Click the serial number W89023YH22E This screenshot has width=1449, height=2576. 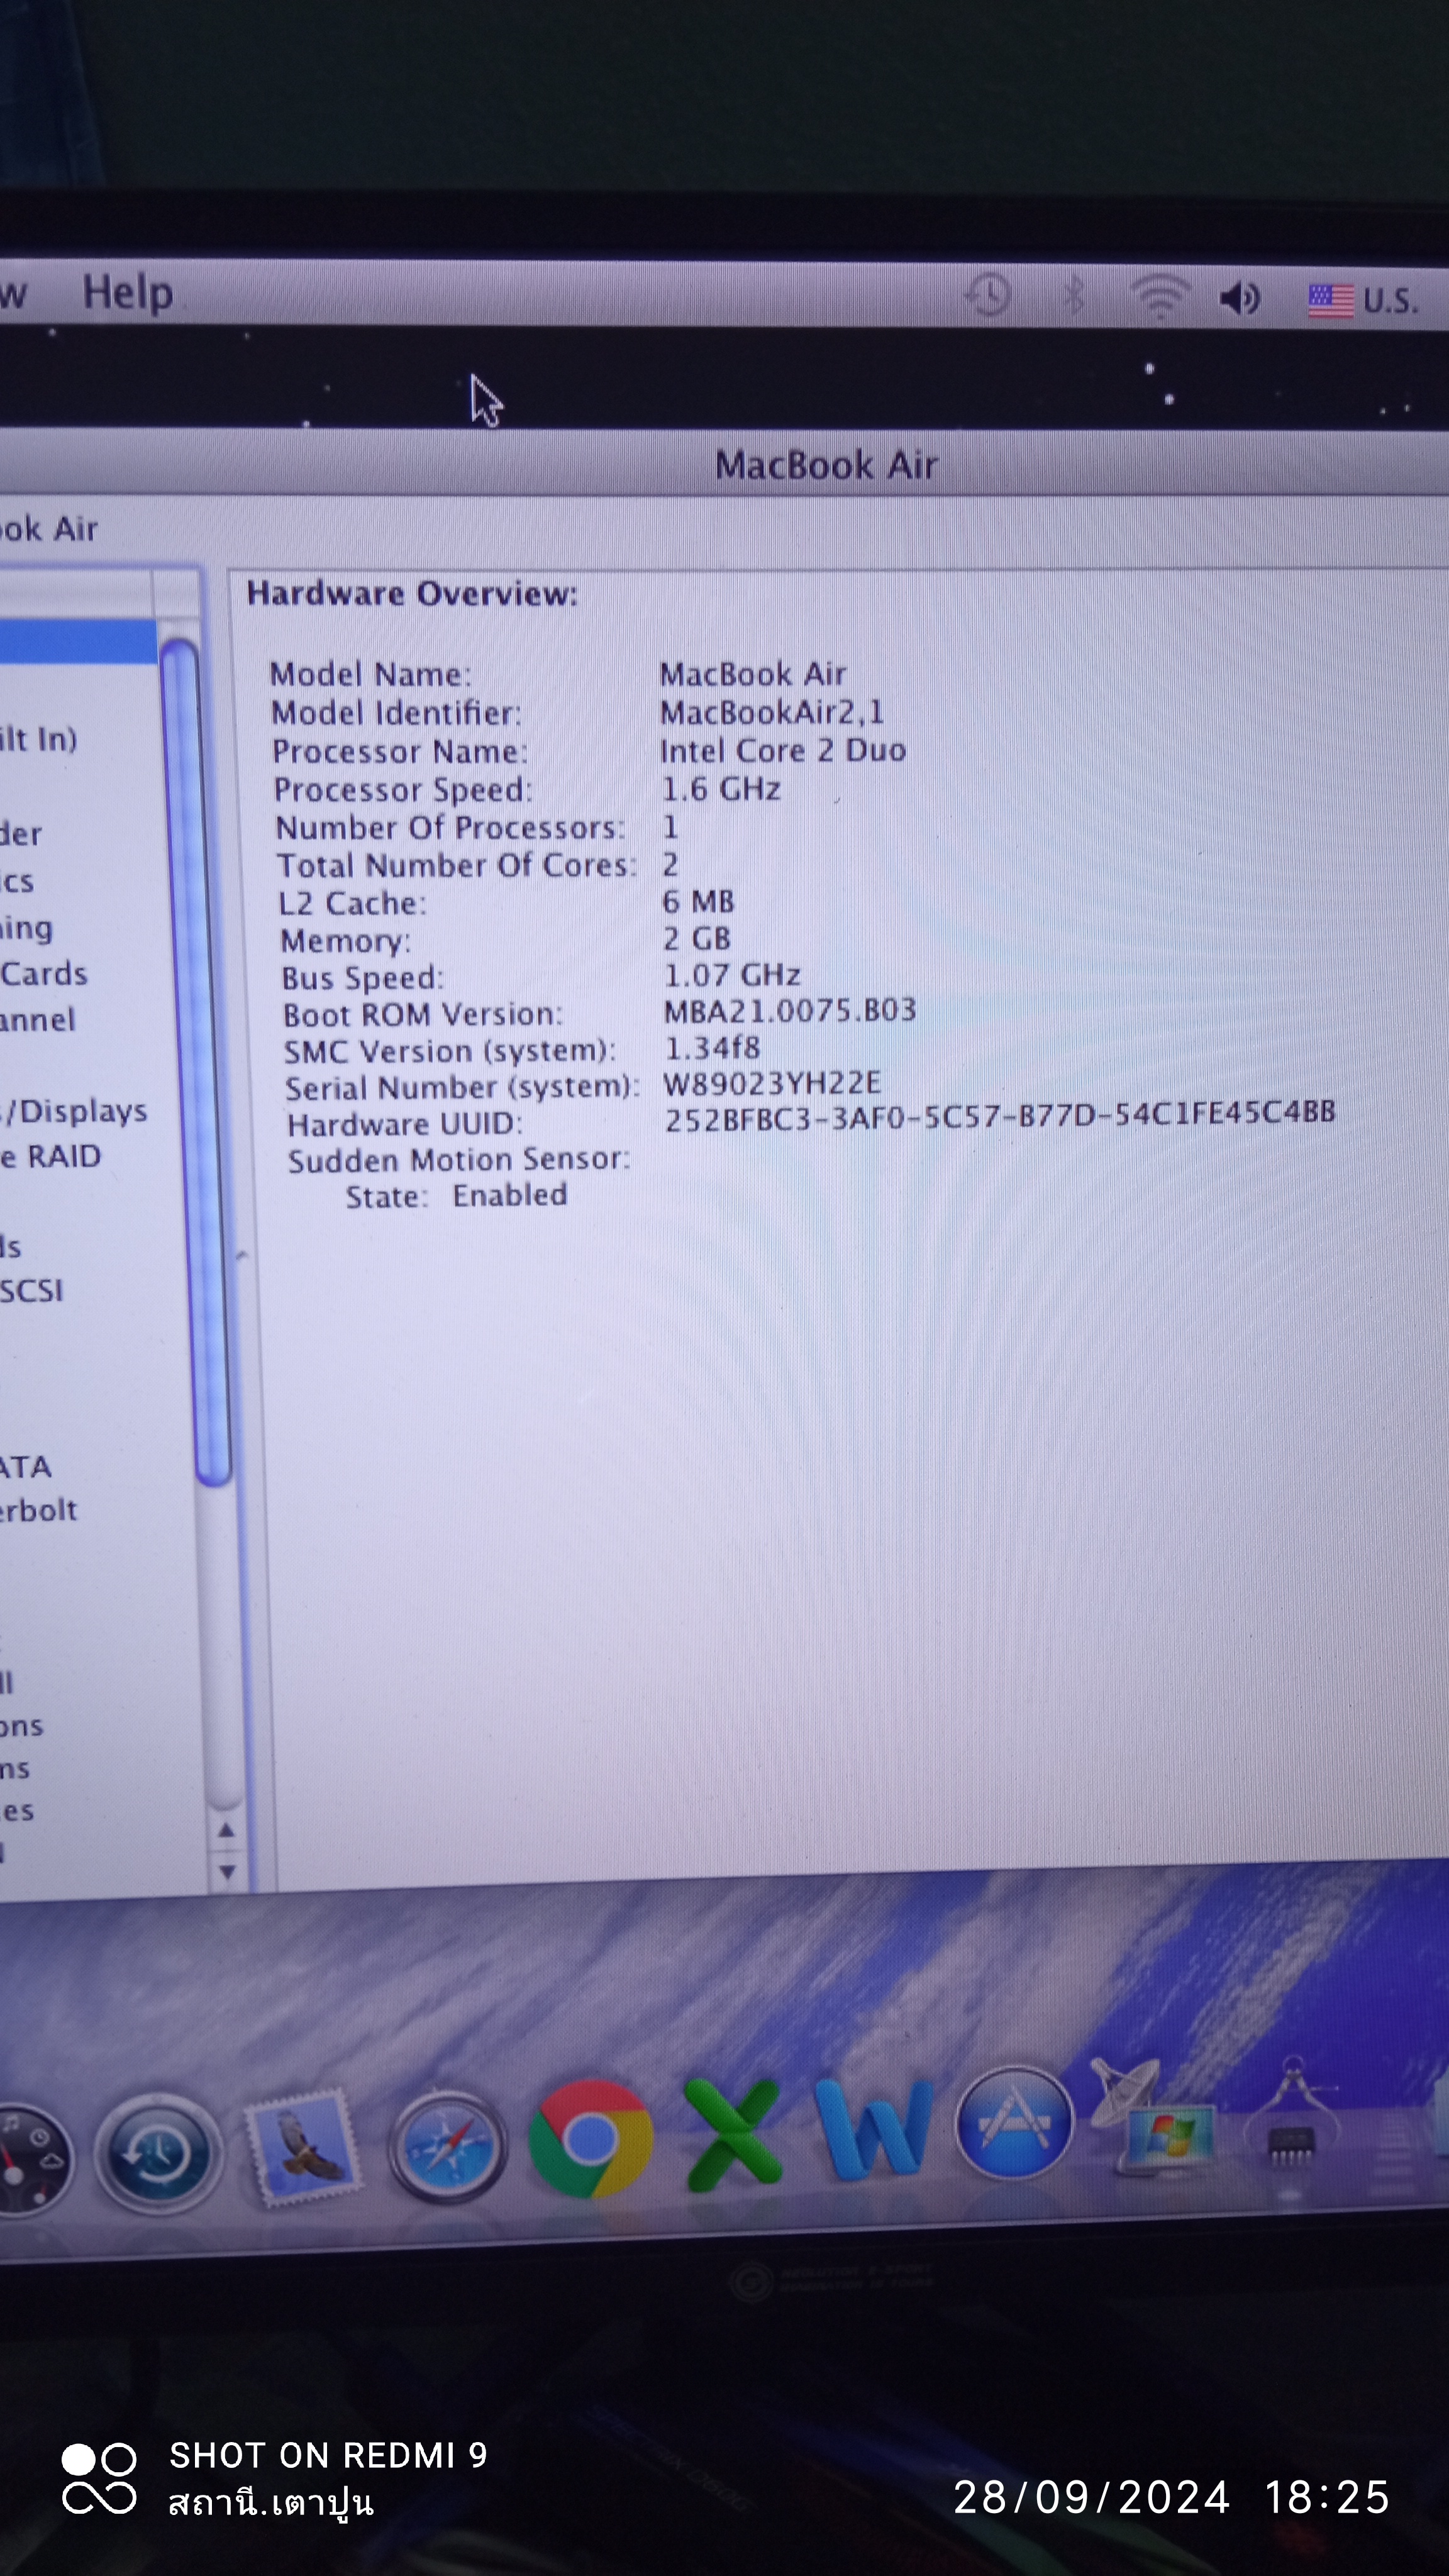(772, 1083)
